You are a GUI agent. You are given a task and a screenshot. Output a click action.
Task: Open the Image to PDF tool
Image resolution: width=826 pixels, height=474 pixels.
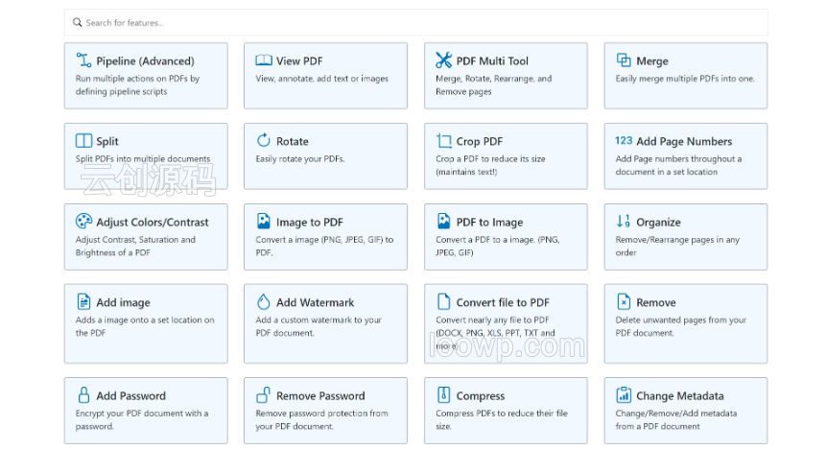coord(325,237)
